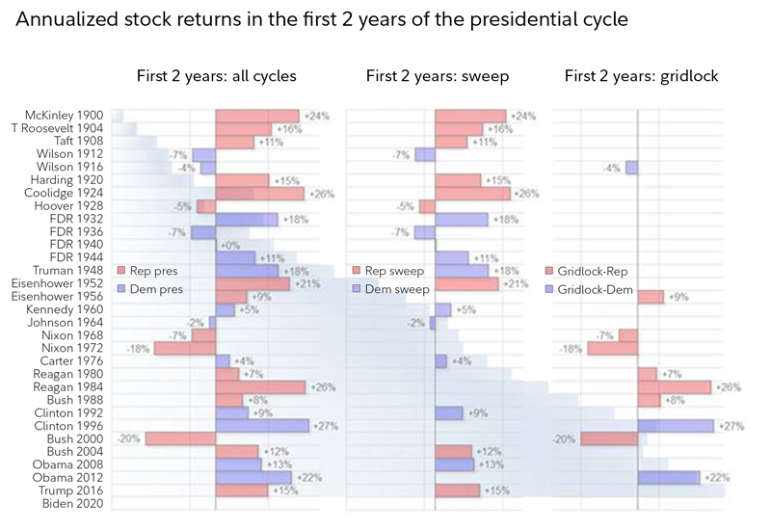
Task: Click the 'First 2 years: gridlock' heading
Action: pos(641,77)
